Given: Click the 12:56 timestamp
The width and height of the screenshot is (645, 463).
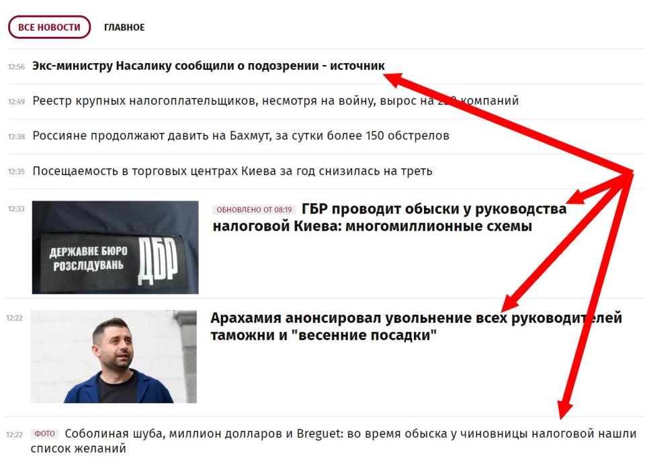Looking at the screenshot, I should [x=16, y=66].
